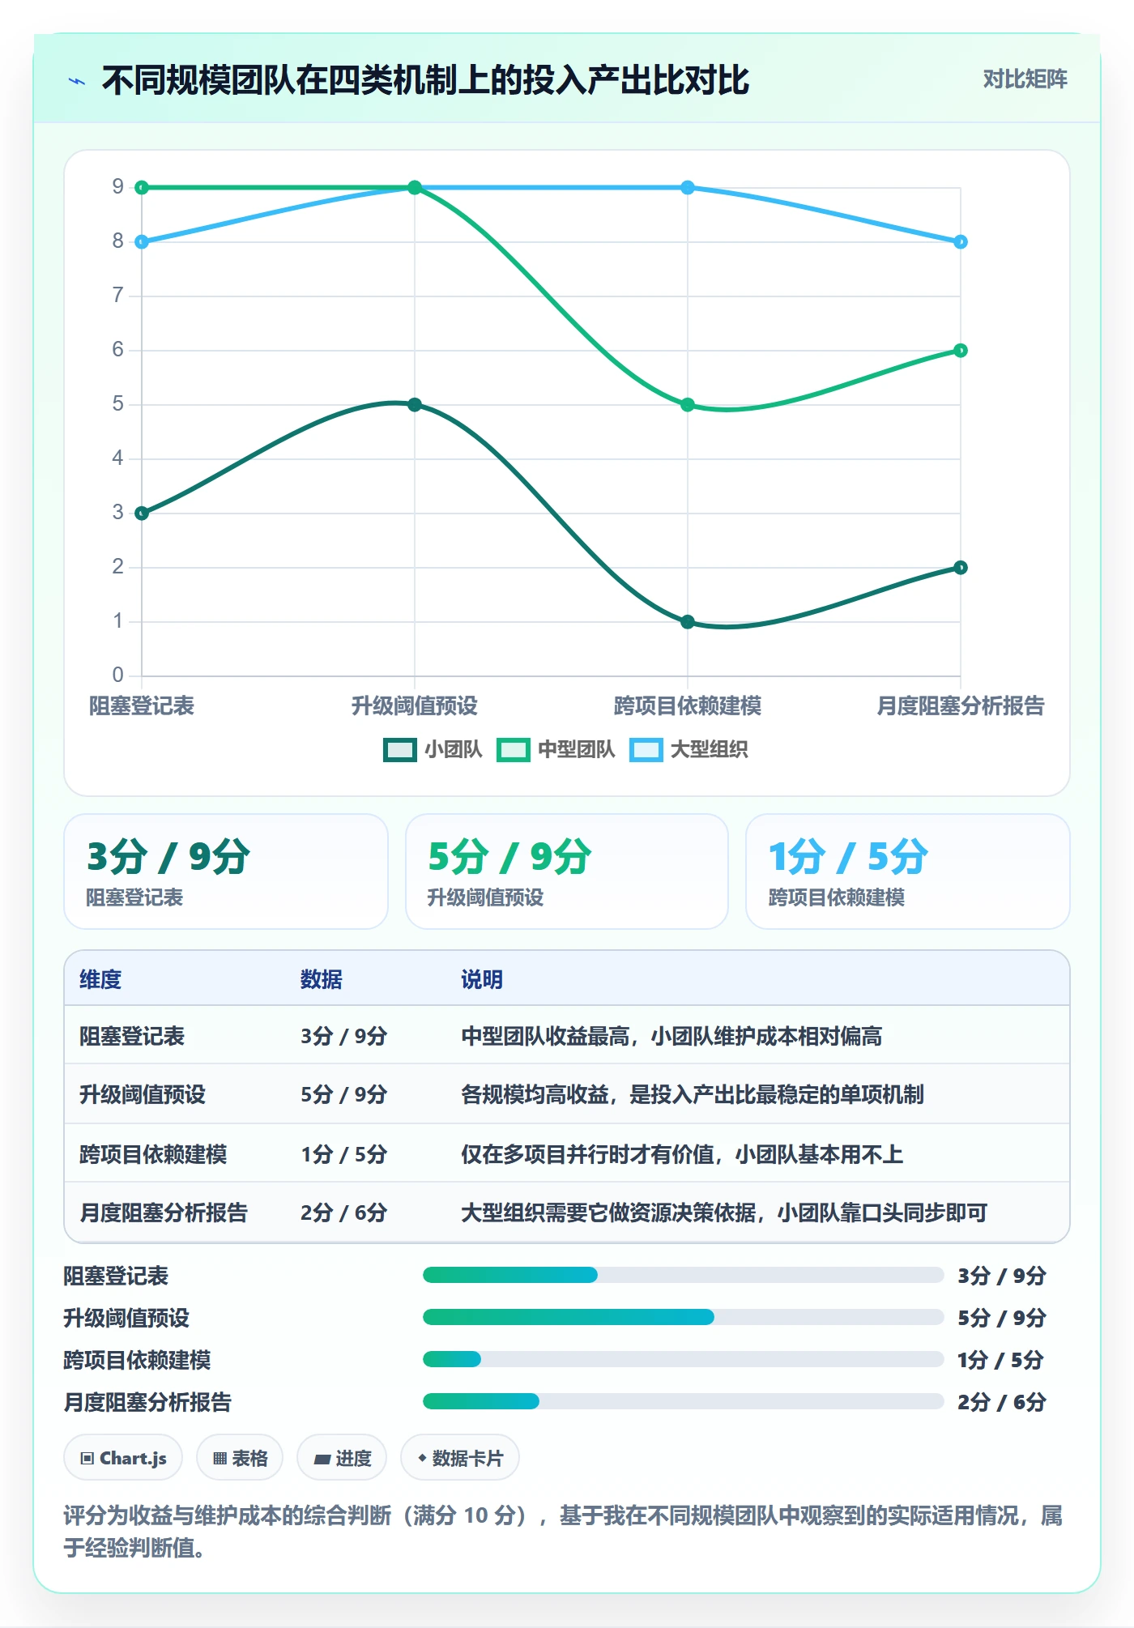
Task: Click the 月度阻塞分析报告 x-axis label
Action: tap(961, 706)
